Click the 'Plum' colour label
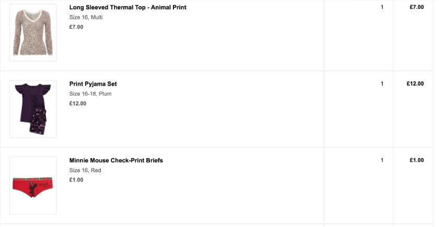439x227 pixels. (x=105, y=93)
